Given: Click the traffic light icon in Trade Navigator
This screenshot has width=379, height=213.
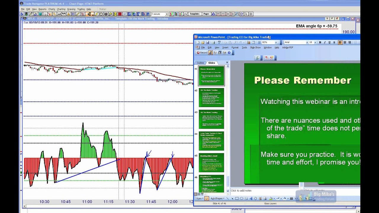Looking at the screenshot, I should (27, 14).
